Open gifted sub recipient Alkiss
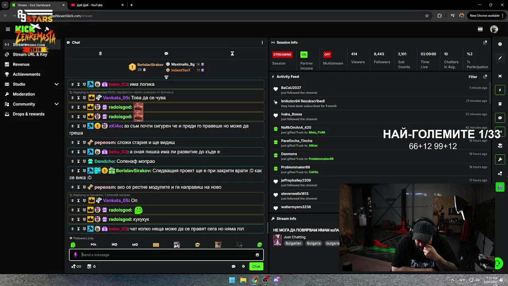This screenshot has width=508, height=286. [314, 145]
